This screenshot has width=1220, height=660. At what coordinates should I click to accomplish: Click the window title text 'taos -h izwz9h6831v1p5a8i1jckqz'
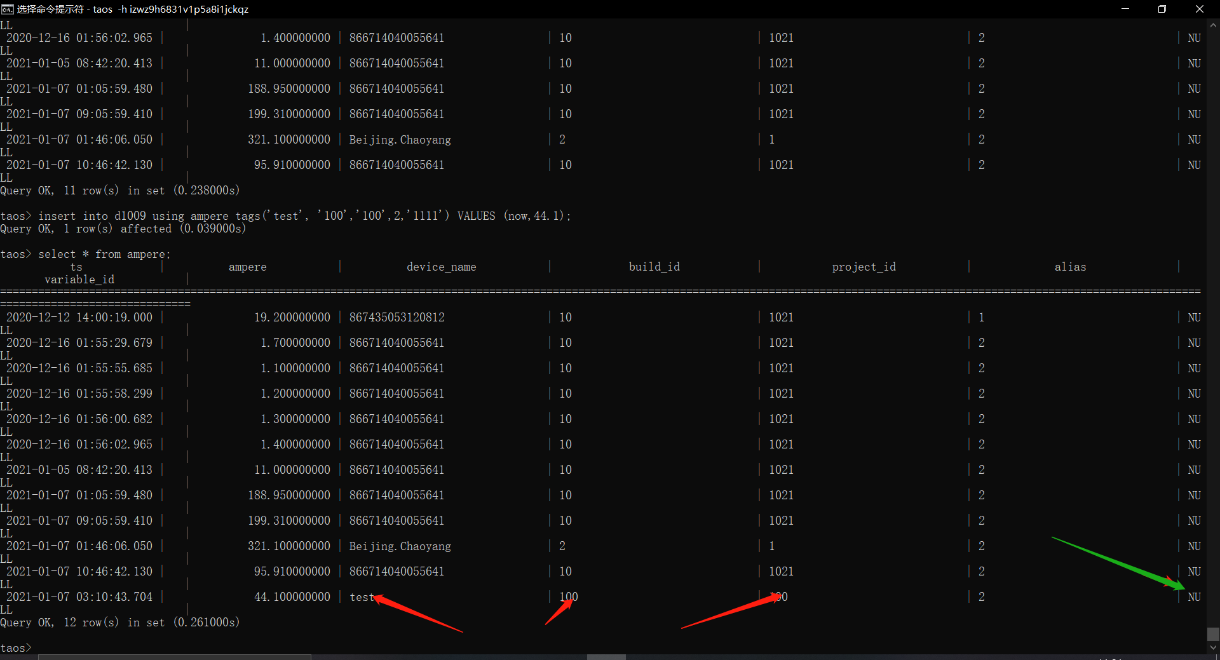(x=170, y=10)
